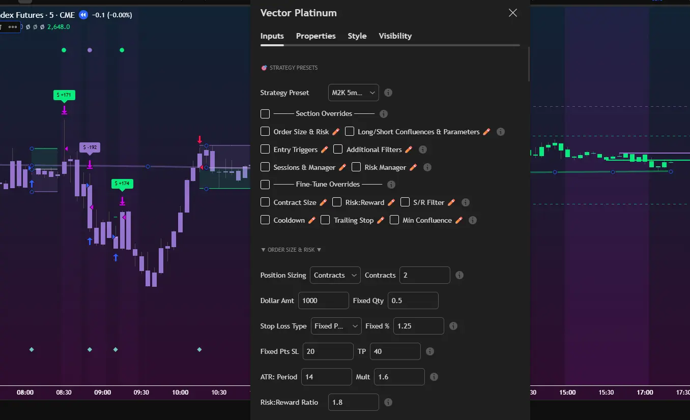Screen dimensions: 690x420
Task: Collapse the ORDER SIZE & RISK section
Action: (291, 249)
